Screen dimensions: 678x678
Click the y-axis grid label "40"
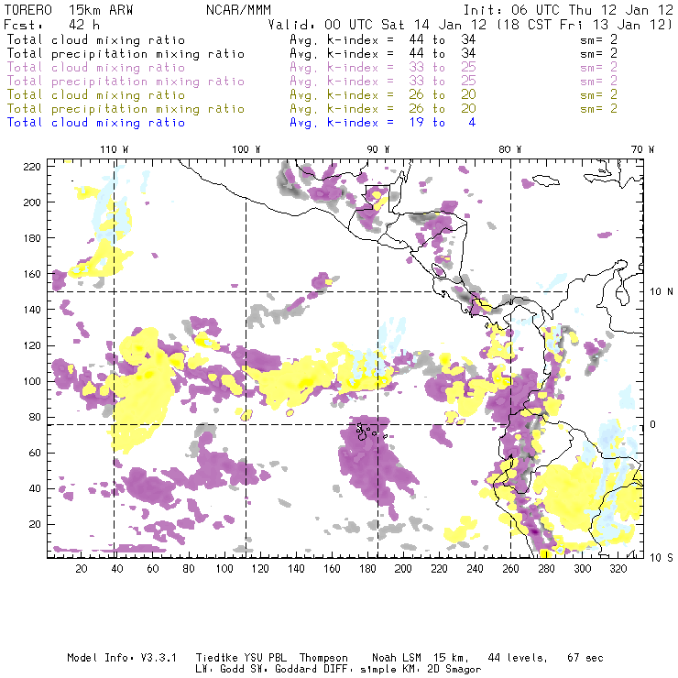36,488
